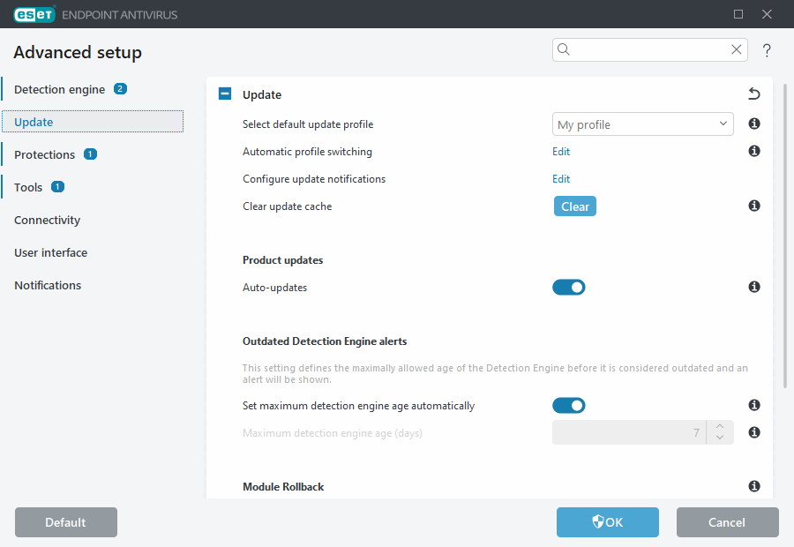The height and width of the screenshot is (547, 794).
Task: Switch to the Protections section
Action: coord(44,154)
